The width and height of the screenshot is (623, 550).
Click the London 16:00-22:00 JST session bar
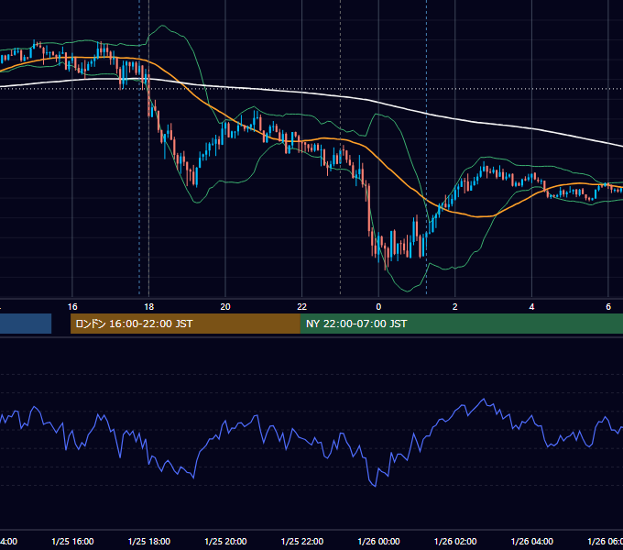tap(185, 324)
